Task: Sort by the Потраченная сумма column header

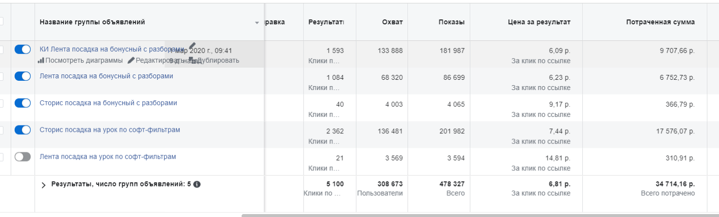Action: click(660, 22)
